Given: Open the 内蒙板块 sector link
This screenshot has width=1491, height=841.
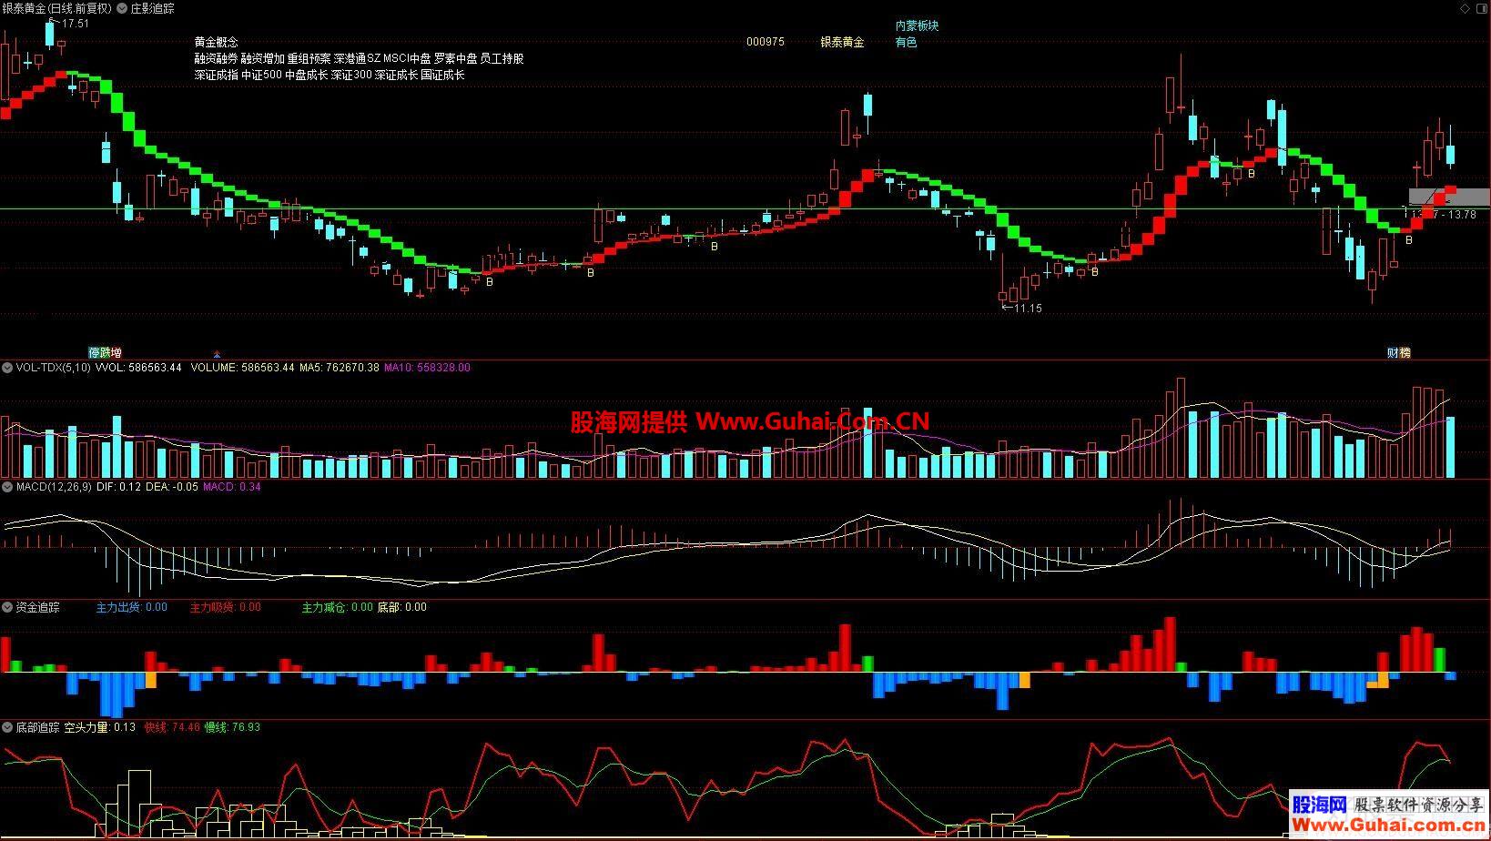Looking at the screenshot, I should [917, 25].
